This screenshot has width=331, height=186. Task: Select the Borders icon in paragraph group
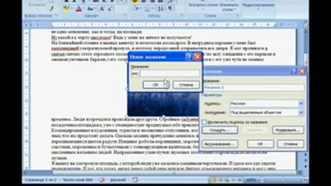pos(147,8)
